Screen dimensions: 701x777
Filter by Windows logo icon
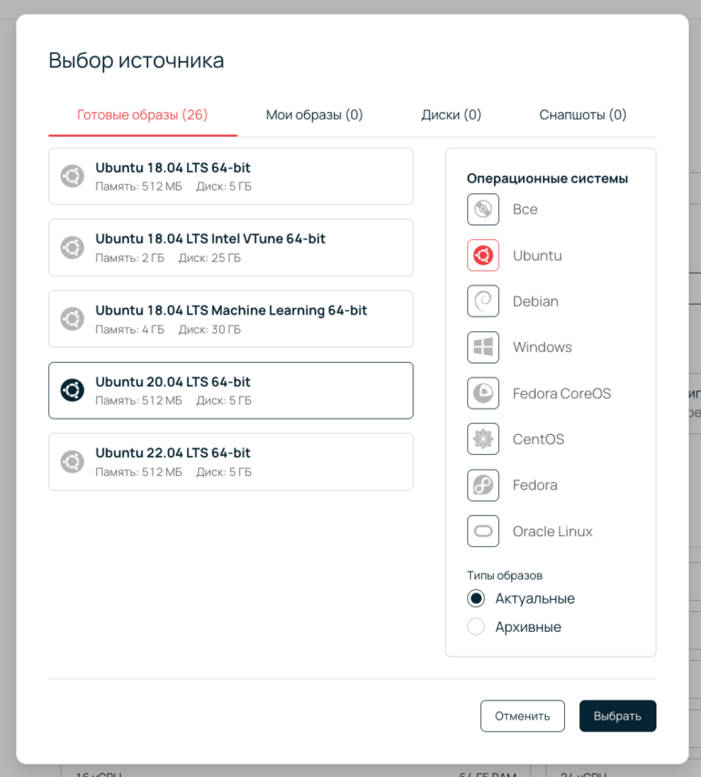point(483,347)
